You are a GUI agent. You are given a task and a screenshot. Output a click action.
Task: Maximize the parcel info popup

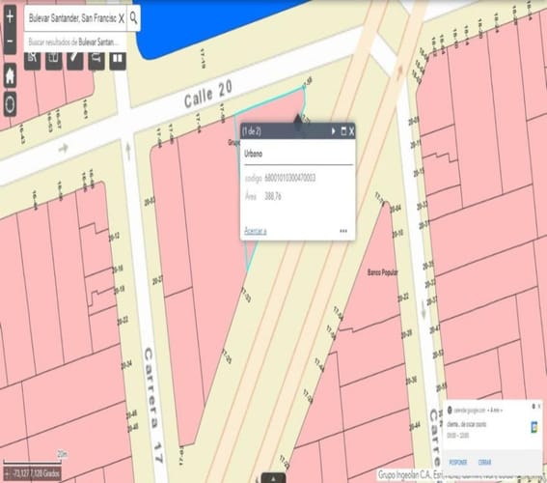coord(343,131)
